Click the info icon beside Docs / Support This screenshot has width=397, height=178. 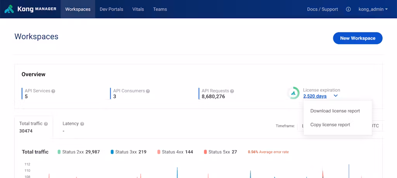tap(348, 9)
